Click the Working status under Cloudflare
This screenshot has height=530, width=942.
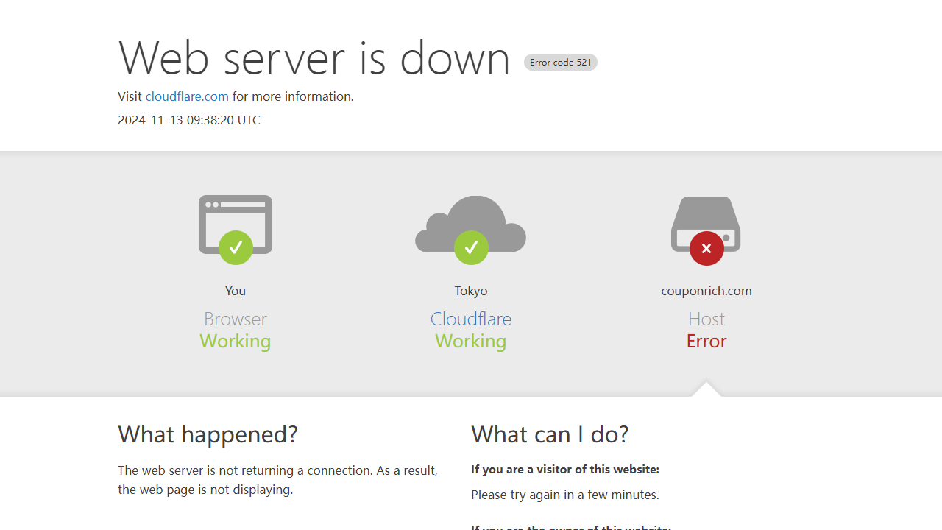471,341
